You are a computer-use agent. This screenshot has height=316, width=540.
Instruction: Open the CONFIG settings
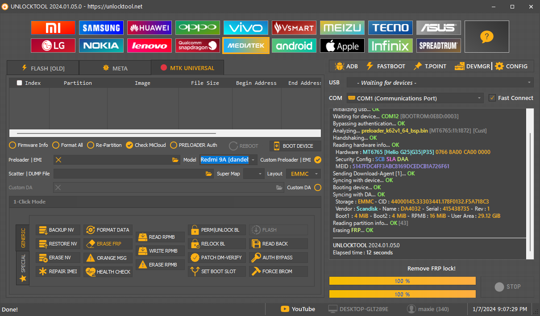click(x=511, y=66)
